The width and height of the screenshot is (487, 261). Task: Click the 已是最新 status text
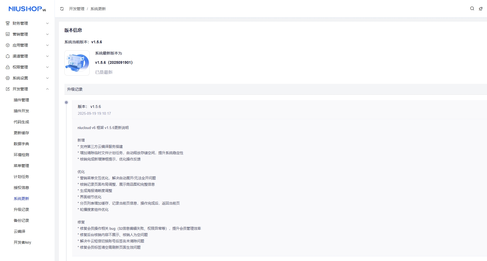[x=104, y=72]
